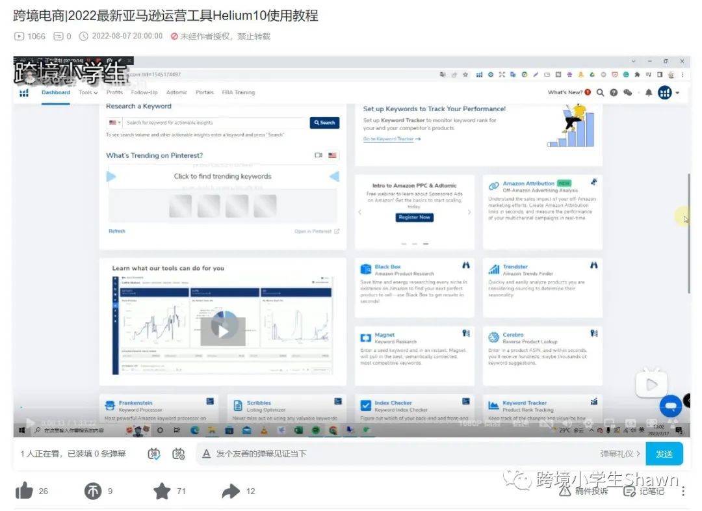Open the Portals menu item

[x=205, y=92]
